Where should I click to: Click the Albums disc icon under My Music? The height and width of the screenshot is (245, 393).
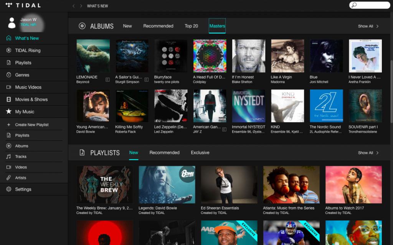9,146
